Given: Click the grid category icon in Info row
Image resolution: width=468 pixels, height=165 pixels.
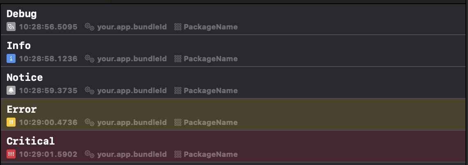Looking at the screenshot, I should pyautogui.click(x=178, y=58).
